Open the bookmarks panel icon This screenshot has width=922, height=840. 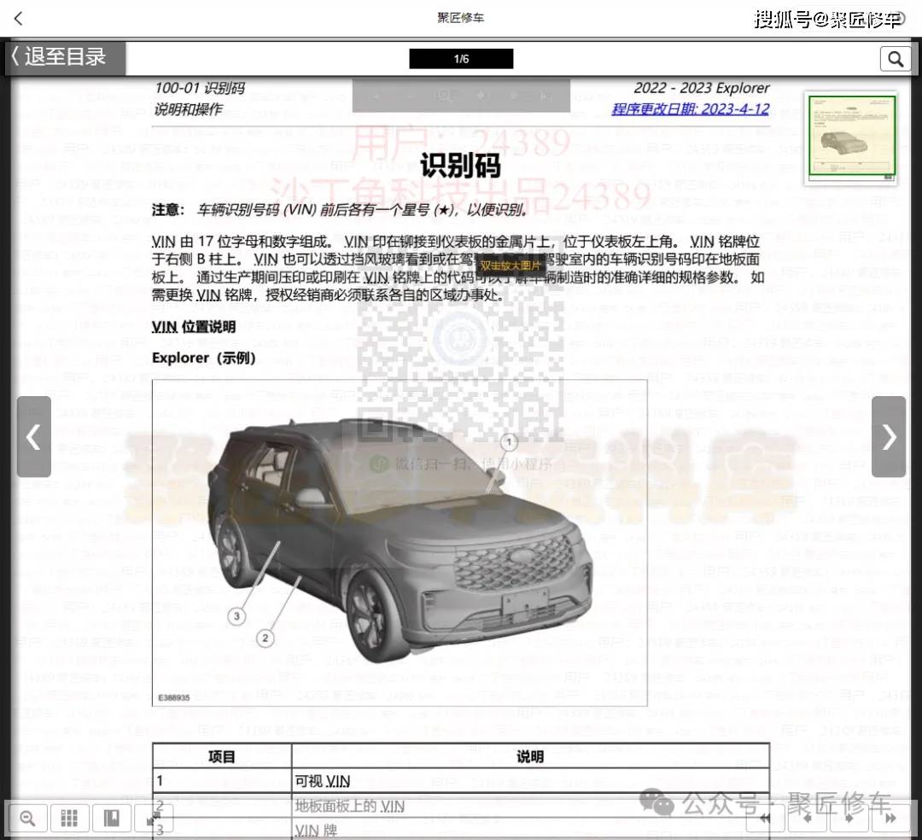[x=112, y=819]
